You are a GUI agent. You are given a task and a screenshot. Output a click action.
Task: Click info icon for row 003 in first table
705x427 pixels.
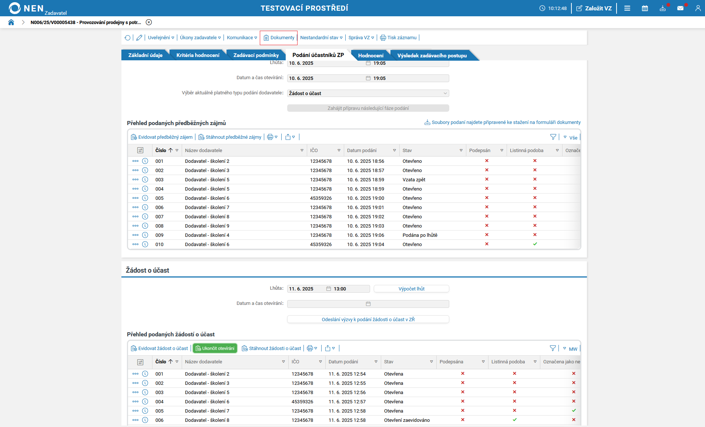[x=145, y=179]
